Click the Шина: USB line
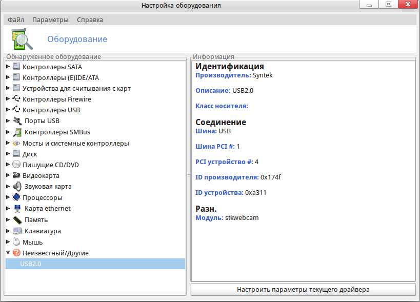The width and height of the screenshot is (420, 302). tap(213, 131)
